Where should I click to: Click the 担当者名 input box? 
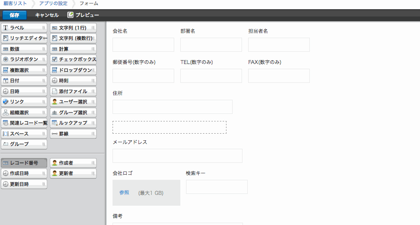click(279, 45)
